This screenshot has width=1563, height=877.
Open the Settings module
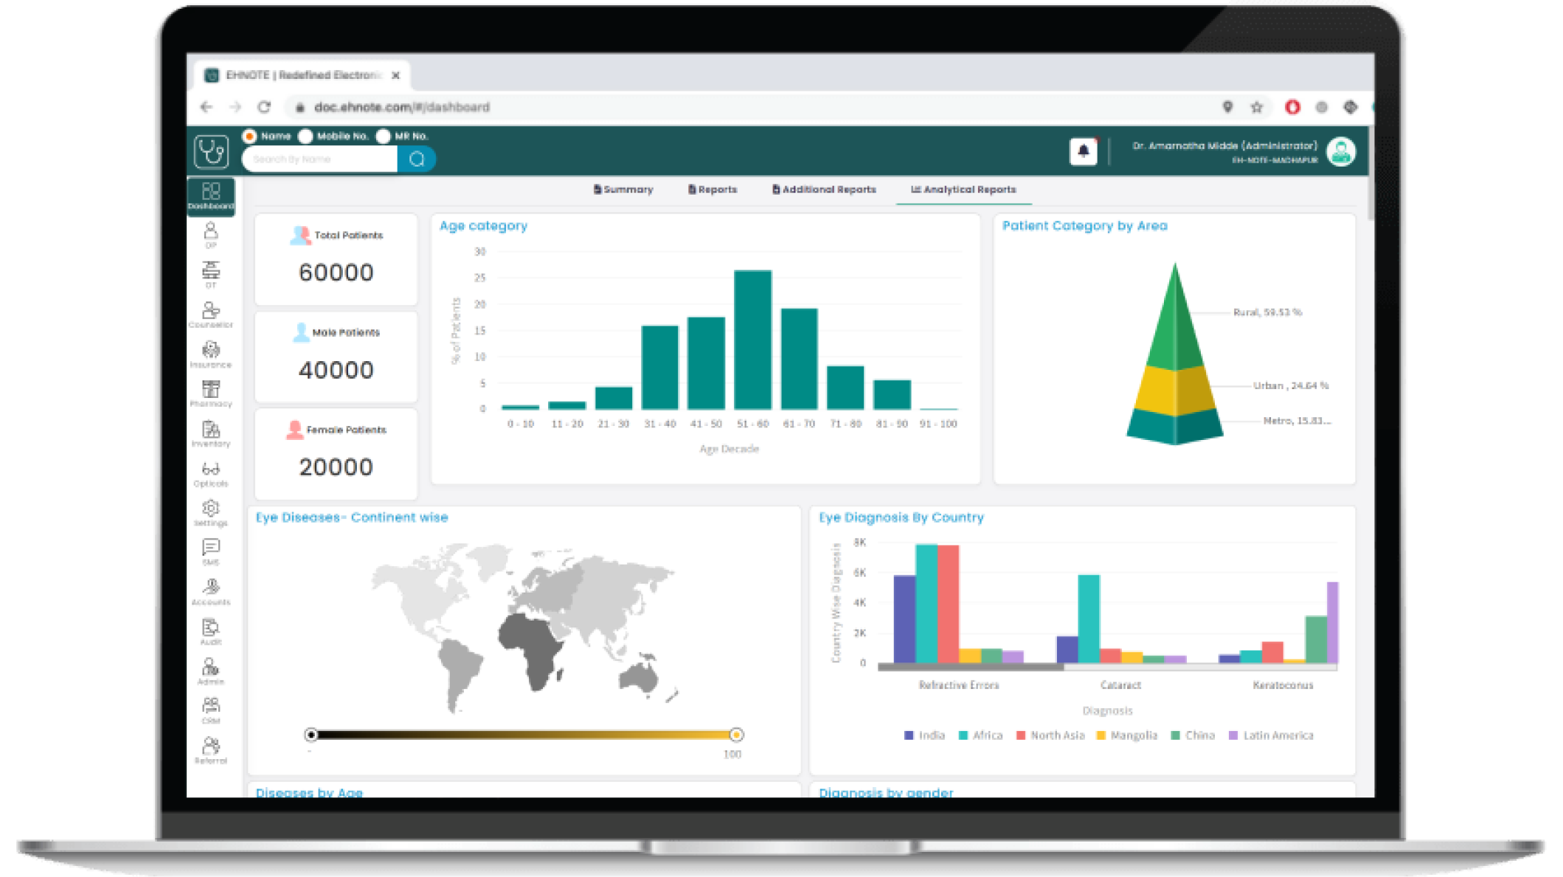[x=211, y=511]
